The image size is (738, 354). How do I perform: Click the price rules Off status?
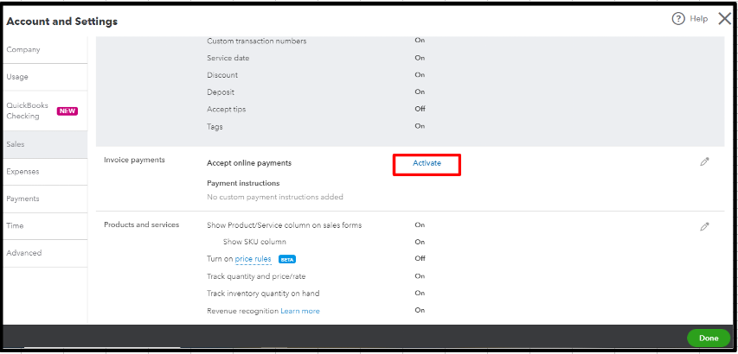pos(420,258)
